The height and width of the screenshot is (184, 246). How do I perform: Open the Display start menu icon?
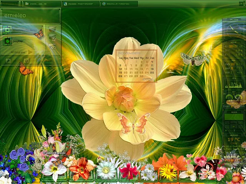click(x=7, y=41)
